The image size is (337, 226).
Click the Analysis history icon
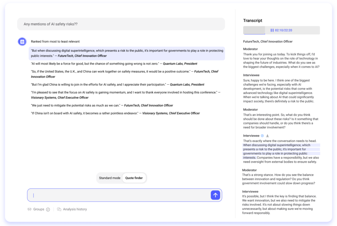click(x=59, y=209)
